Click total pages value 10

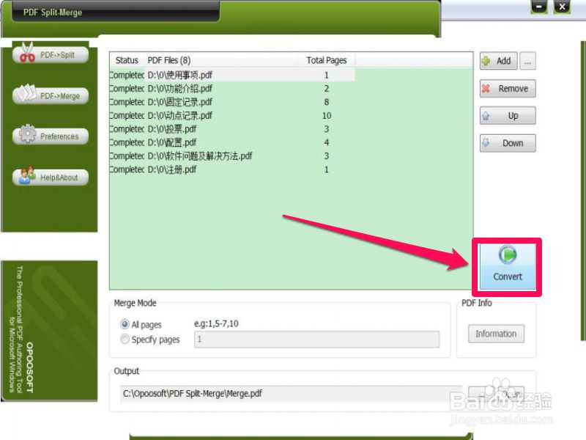[327, 116]
